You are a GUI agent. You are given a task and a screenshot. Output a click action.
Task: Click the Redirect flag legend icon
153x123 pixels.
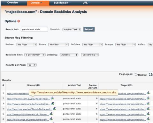[136, 75]
